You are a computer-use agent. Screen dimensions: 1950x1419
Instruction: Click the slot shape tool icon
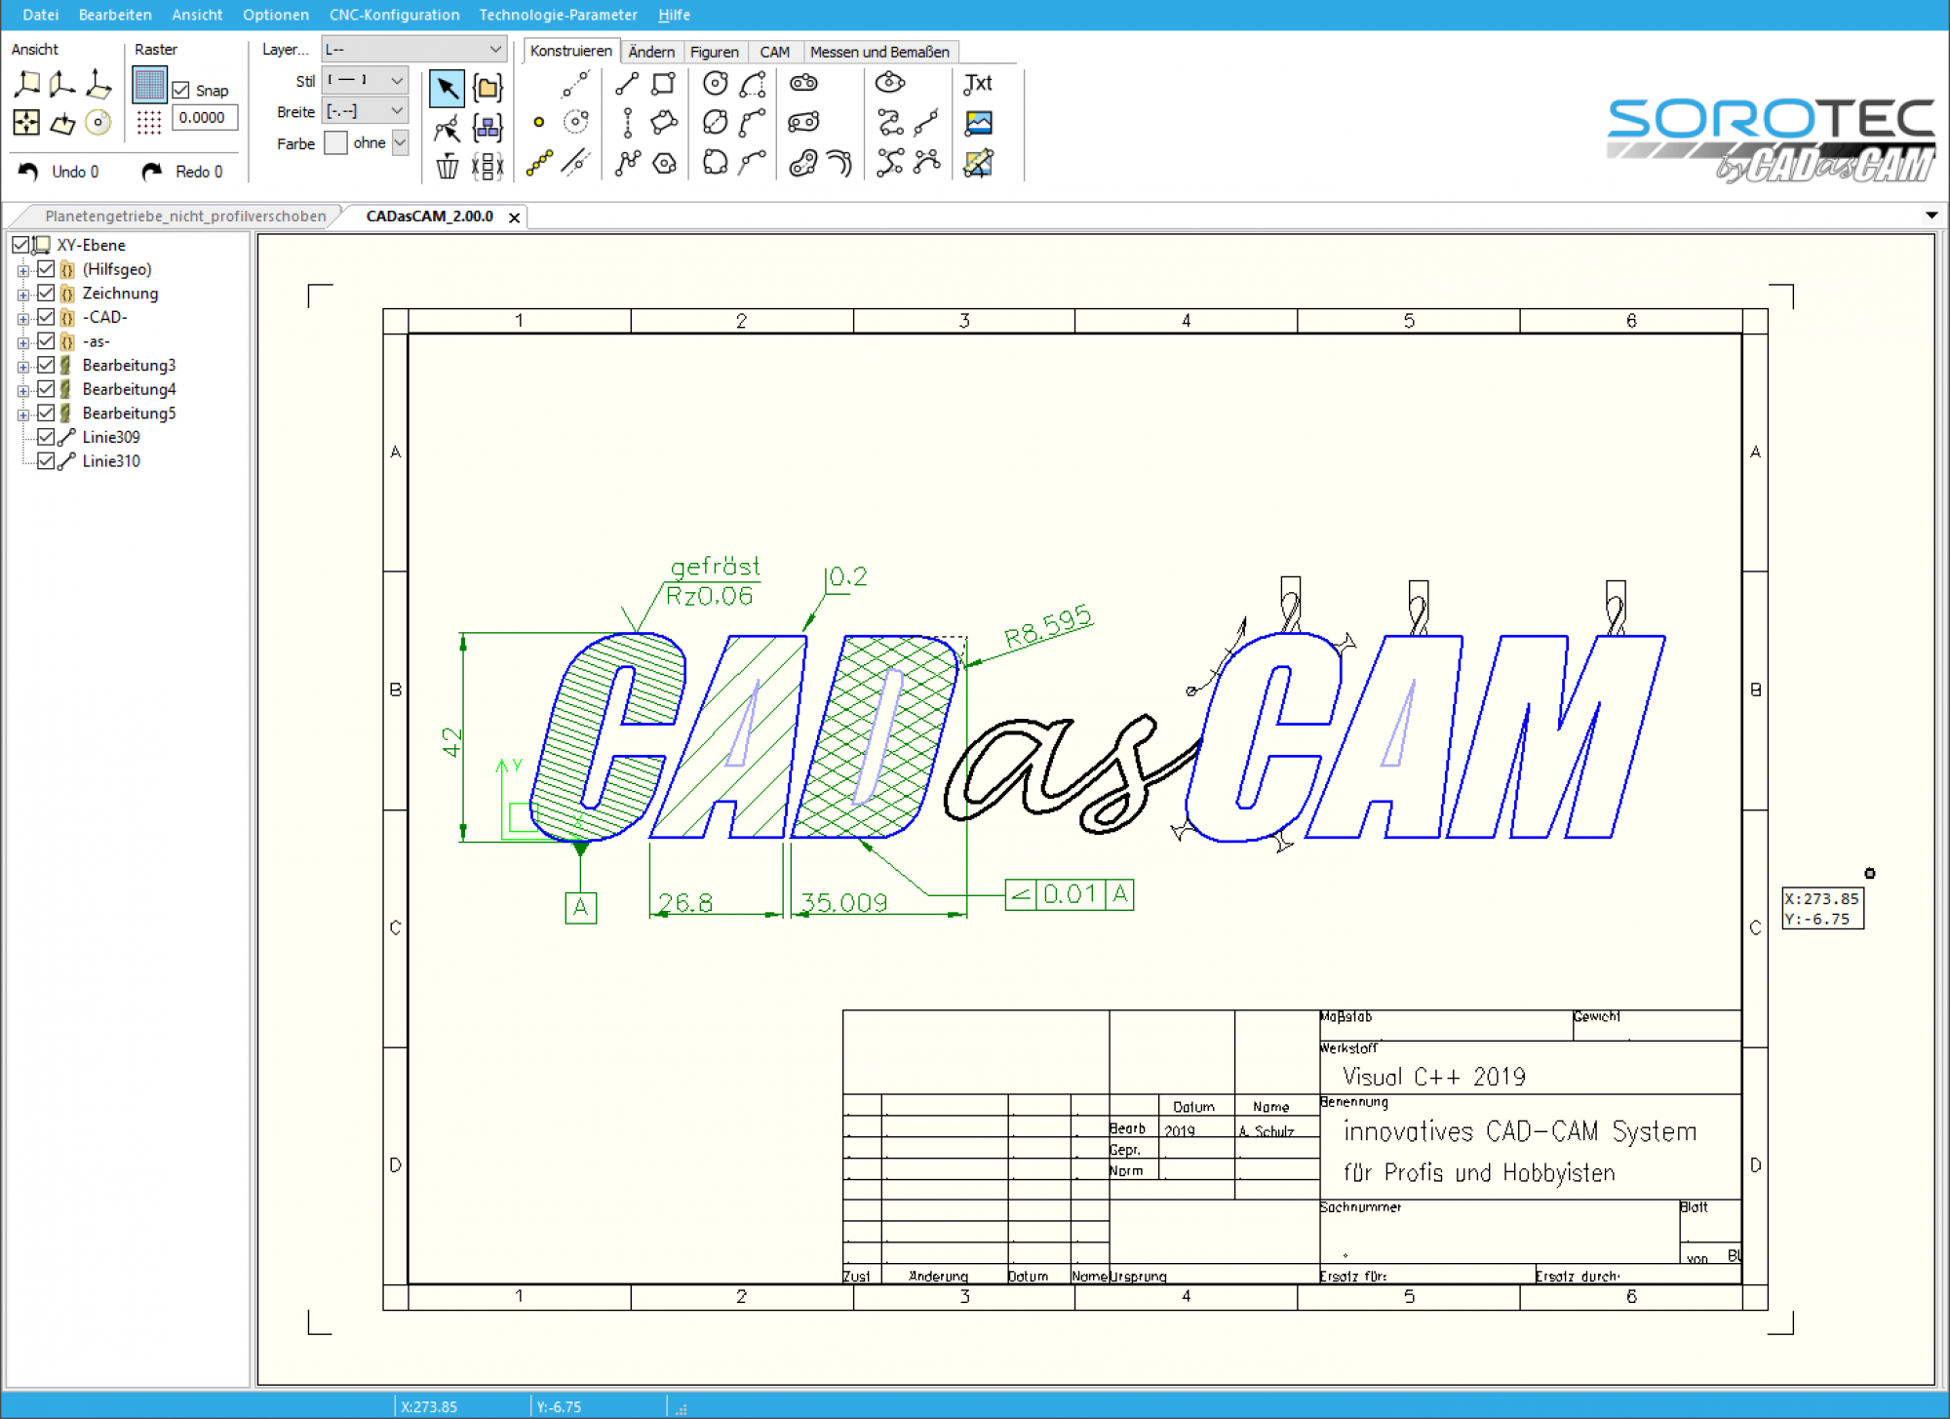click(803, 84)
